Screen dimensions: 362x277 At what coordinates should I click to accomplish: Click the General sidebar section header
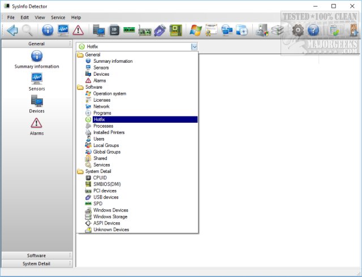click(x=37, y=44)
